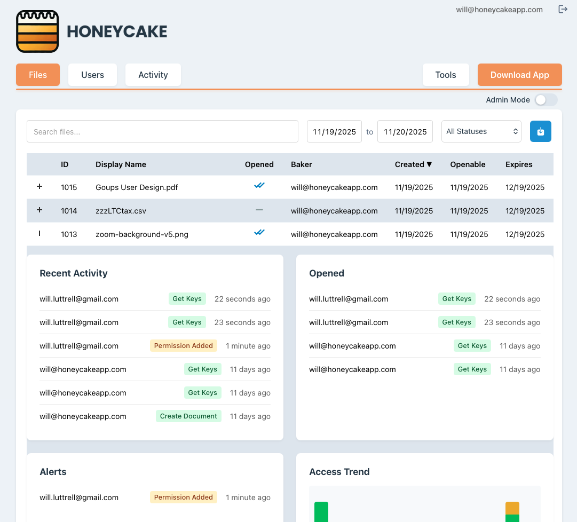This screenshot has width=577, height=522.
Task: Click the dash opened indicator for zzzLTCtax.csv
Action: (259, 209)
